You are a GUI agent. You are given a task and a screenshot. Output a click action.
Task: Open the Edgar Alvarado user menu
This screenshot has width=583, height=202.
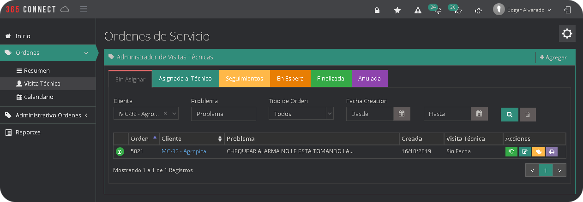click(522, 10)
